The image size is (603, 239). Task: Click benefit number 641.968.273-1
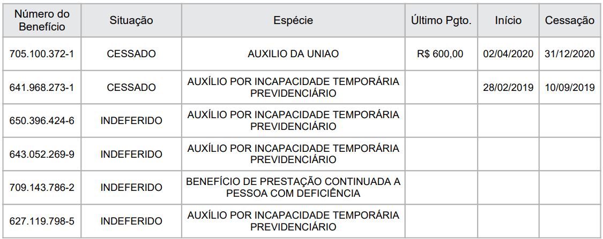(x=42, y=88)
